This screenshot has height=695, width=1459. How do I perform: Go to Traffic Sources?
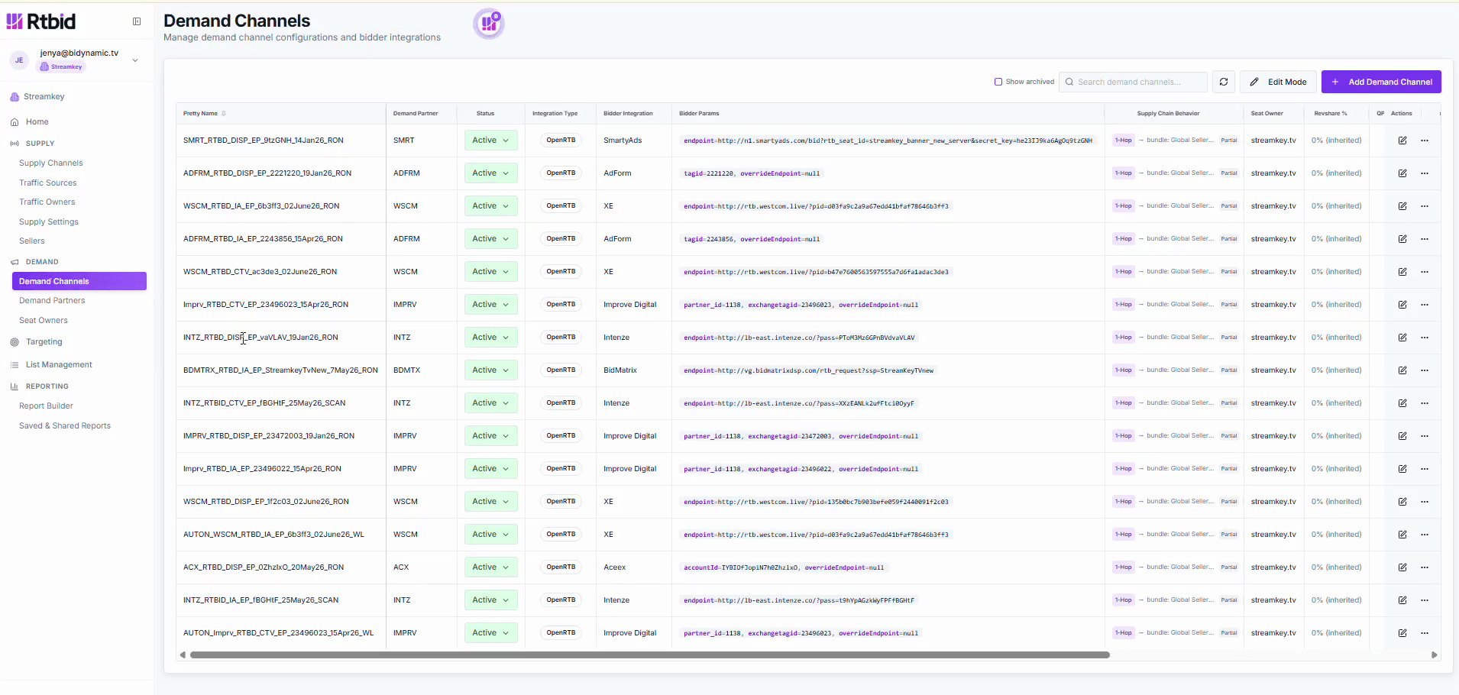48,183
